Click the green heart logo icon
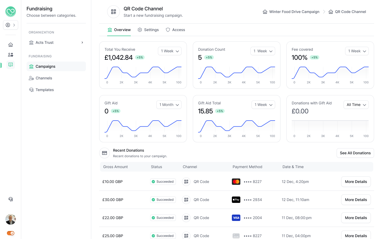The width and height of the screenshot is (382, 239). (11, 12)
